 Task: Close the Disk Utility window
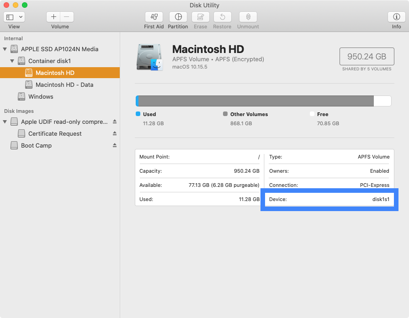point(6,5)
